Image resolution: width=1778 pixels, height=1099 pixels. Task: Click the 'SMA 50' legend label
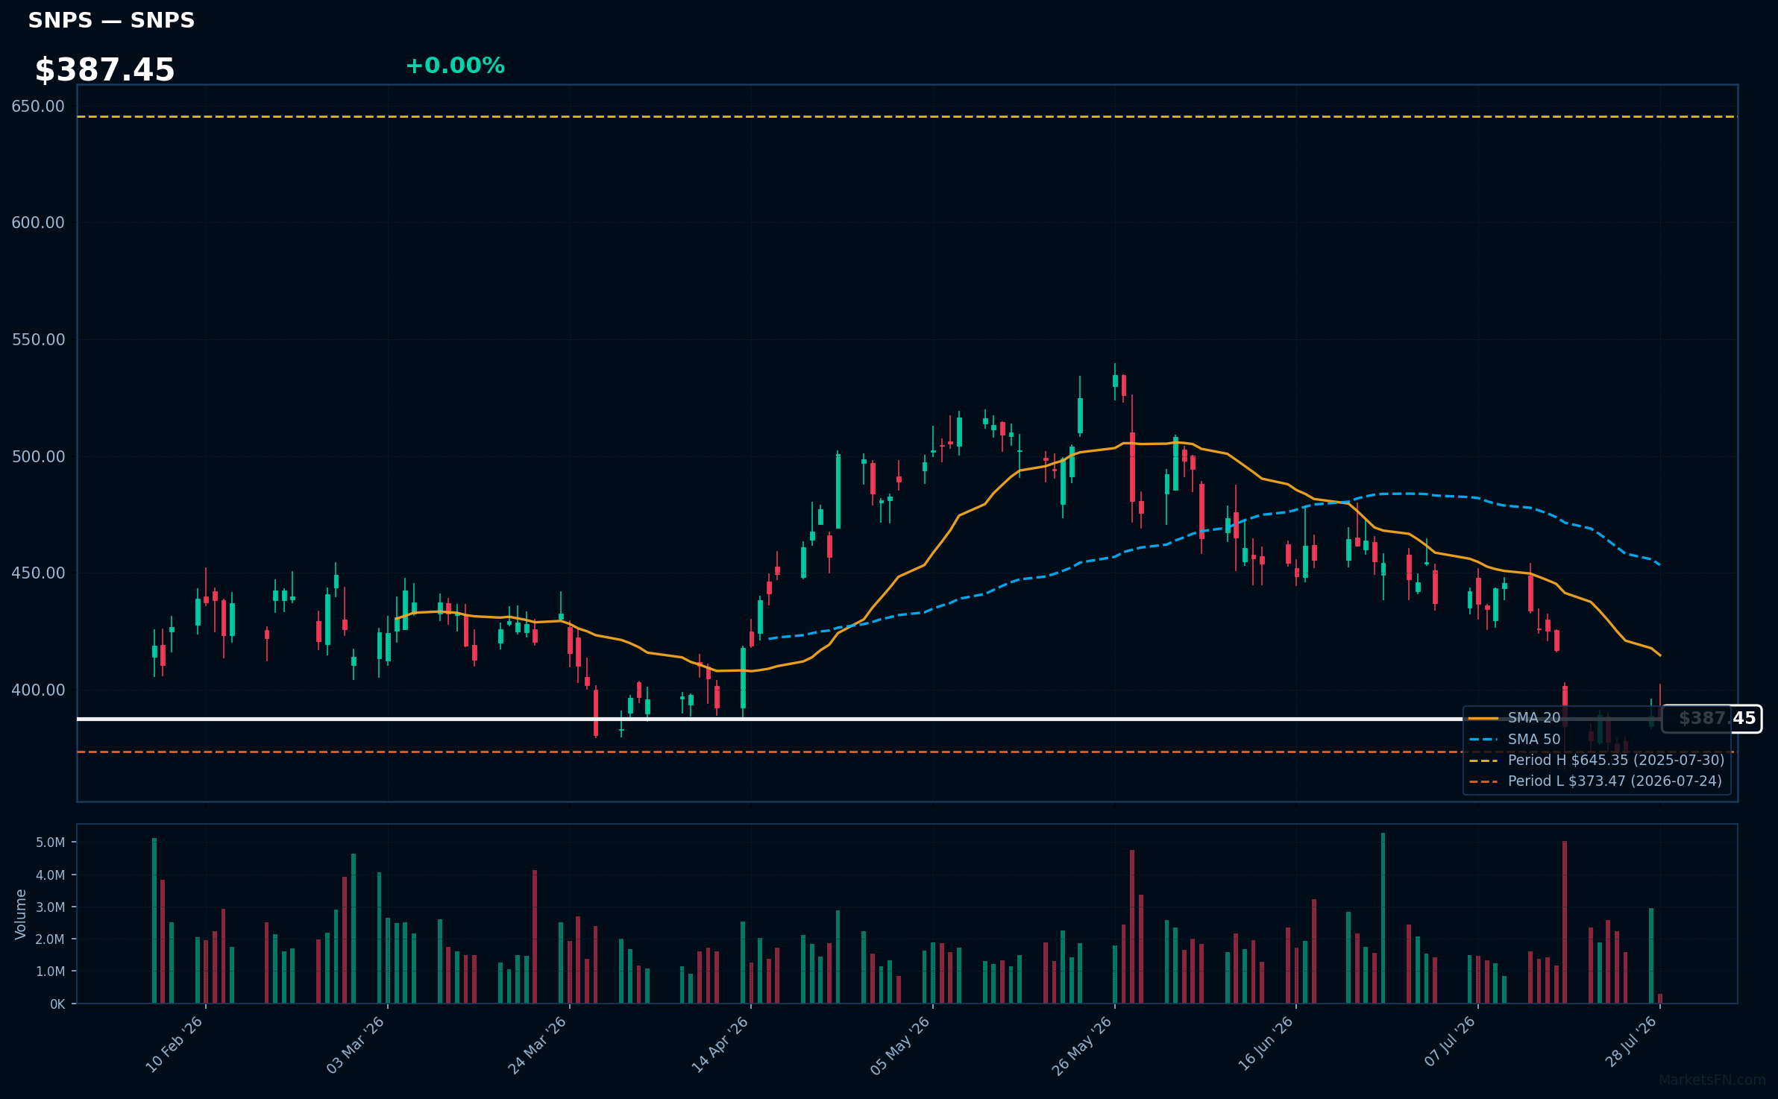click(1534, 740)
